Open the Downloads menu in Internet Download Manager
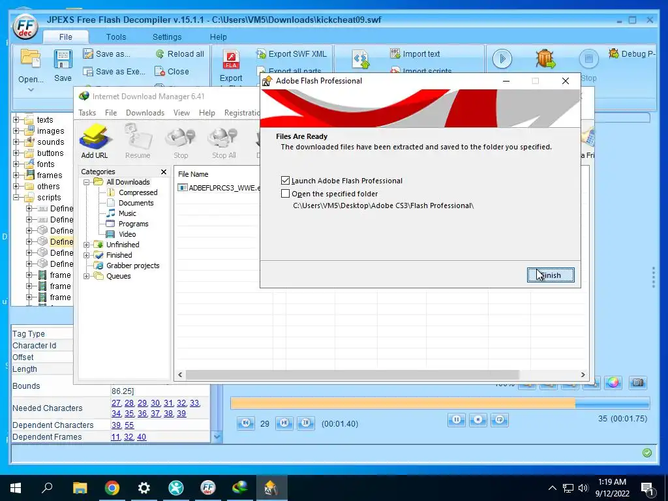 [x=145, y=112]
